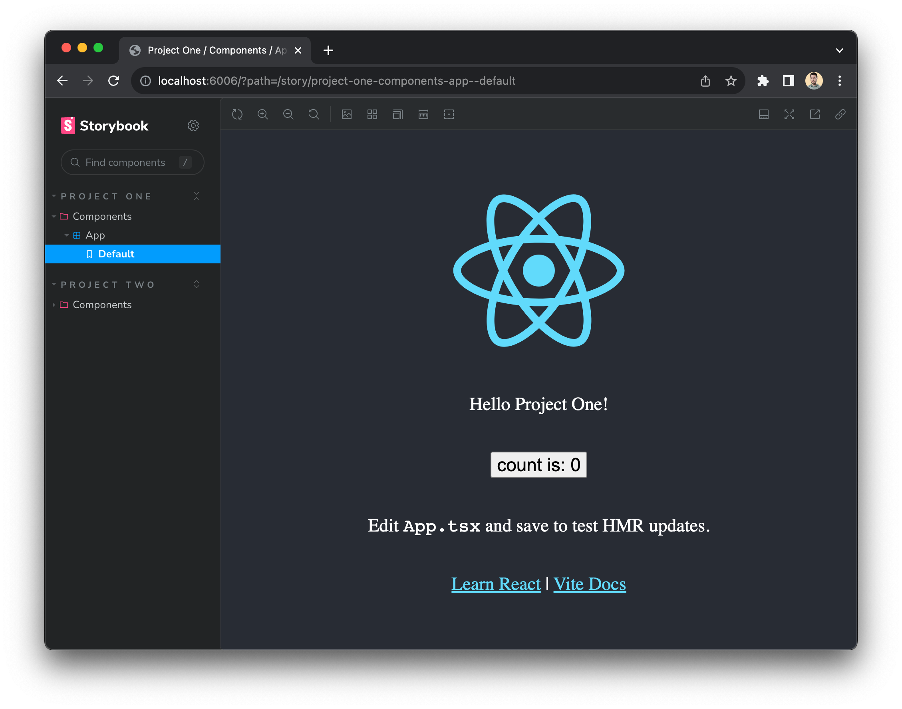Open Storybook settings gear
902x709 pixels.
[x=193, y=125]
